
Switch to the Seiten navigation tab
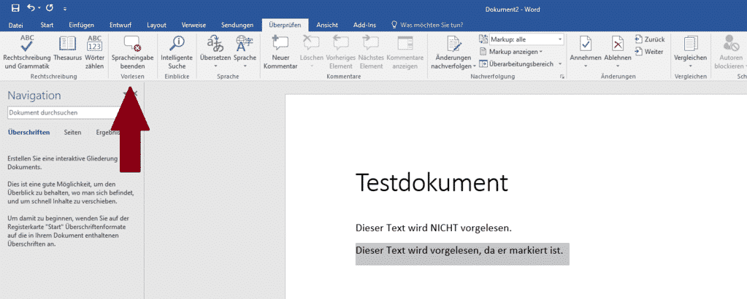pos(72,132)
